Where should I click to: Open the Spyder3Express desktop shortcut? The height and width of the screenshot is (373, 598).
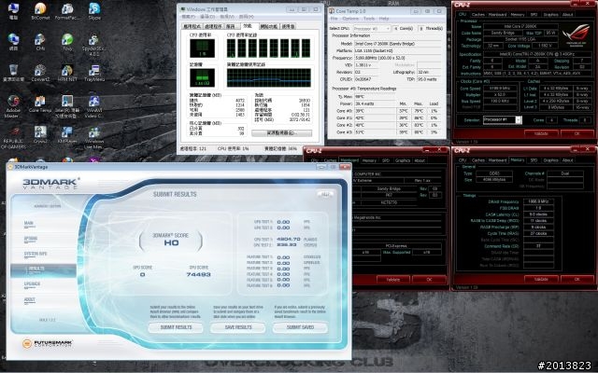[94, 45]
